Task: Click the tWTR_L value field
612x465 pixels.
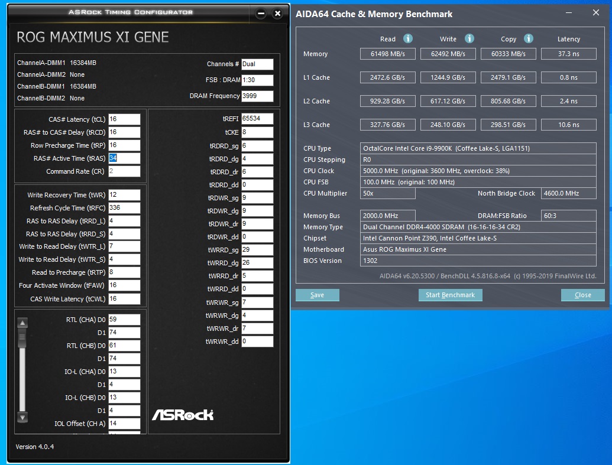Action: tap(124, 246)
